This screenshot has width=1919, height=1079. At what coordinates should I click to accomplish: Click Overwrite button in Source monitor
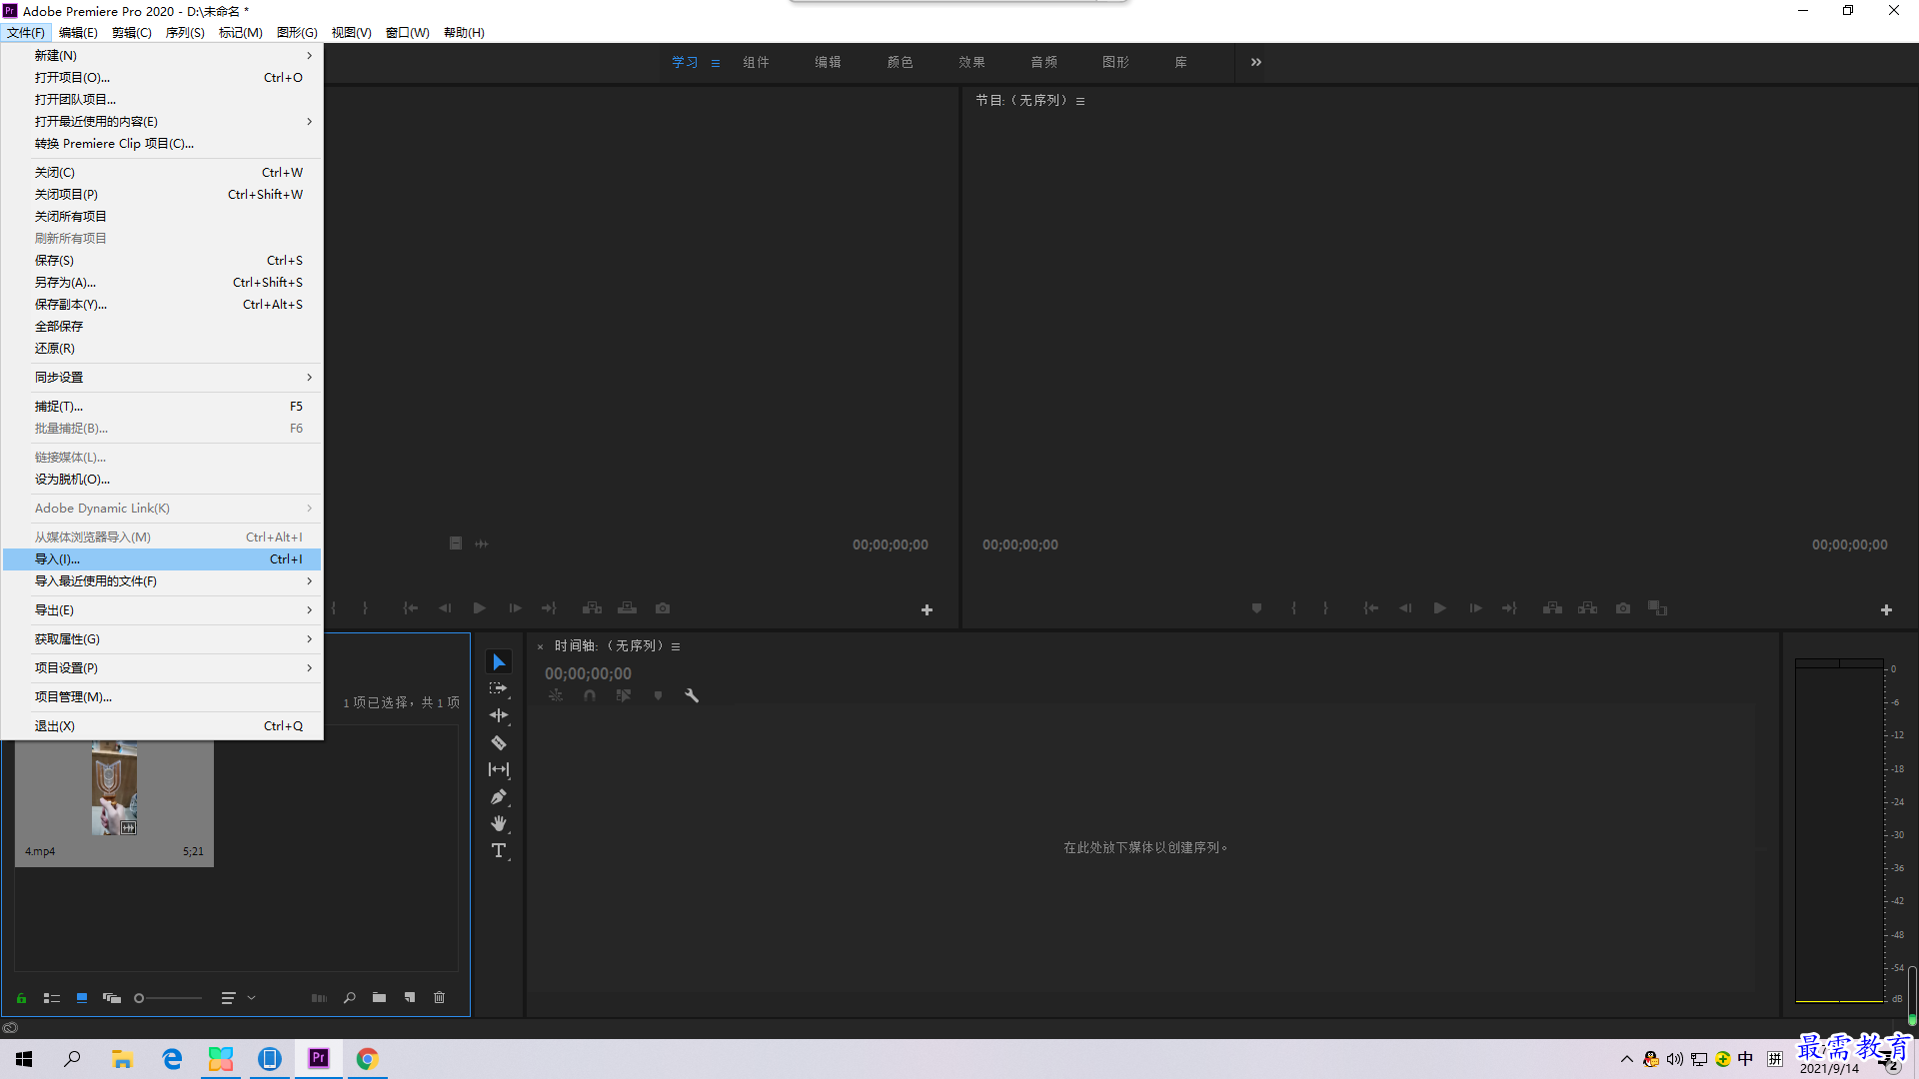click(x=628, y=608)
